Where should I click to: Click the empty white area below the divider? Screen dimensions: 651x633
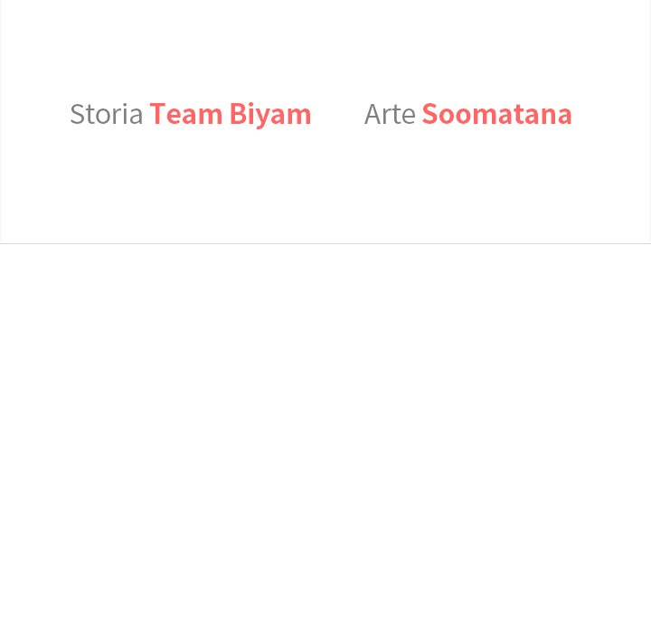[x=325, y=434]
